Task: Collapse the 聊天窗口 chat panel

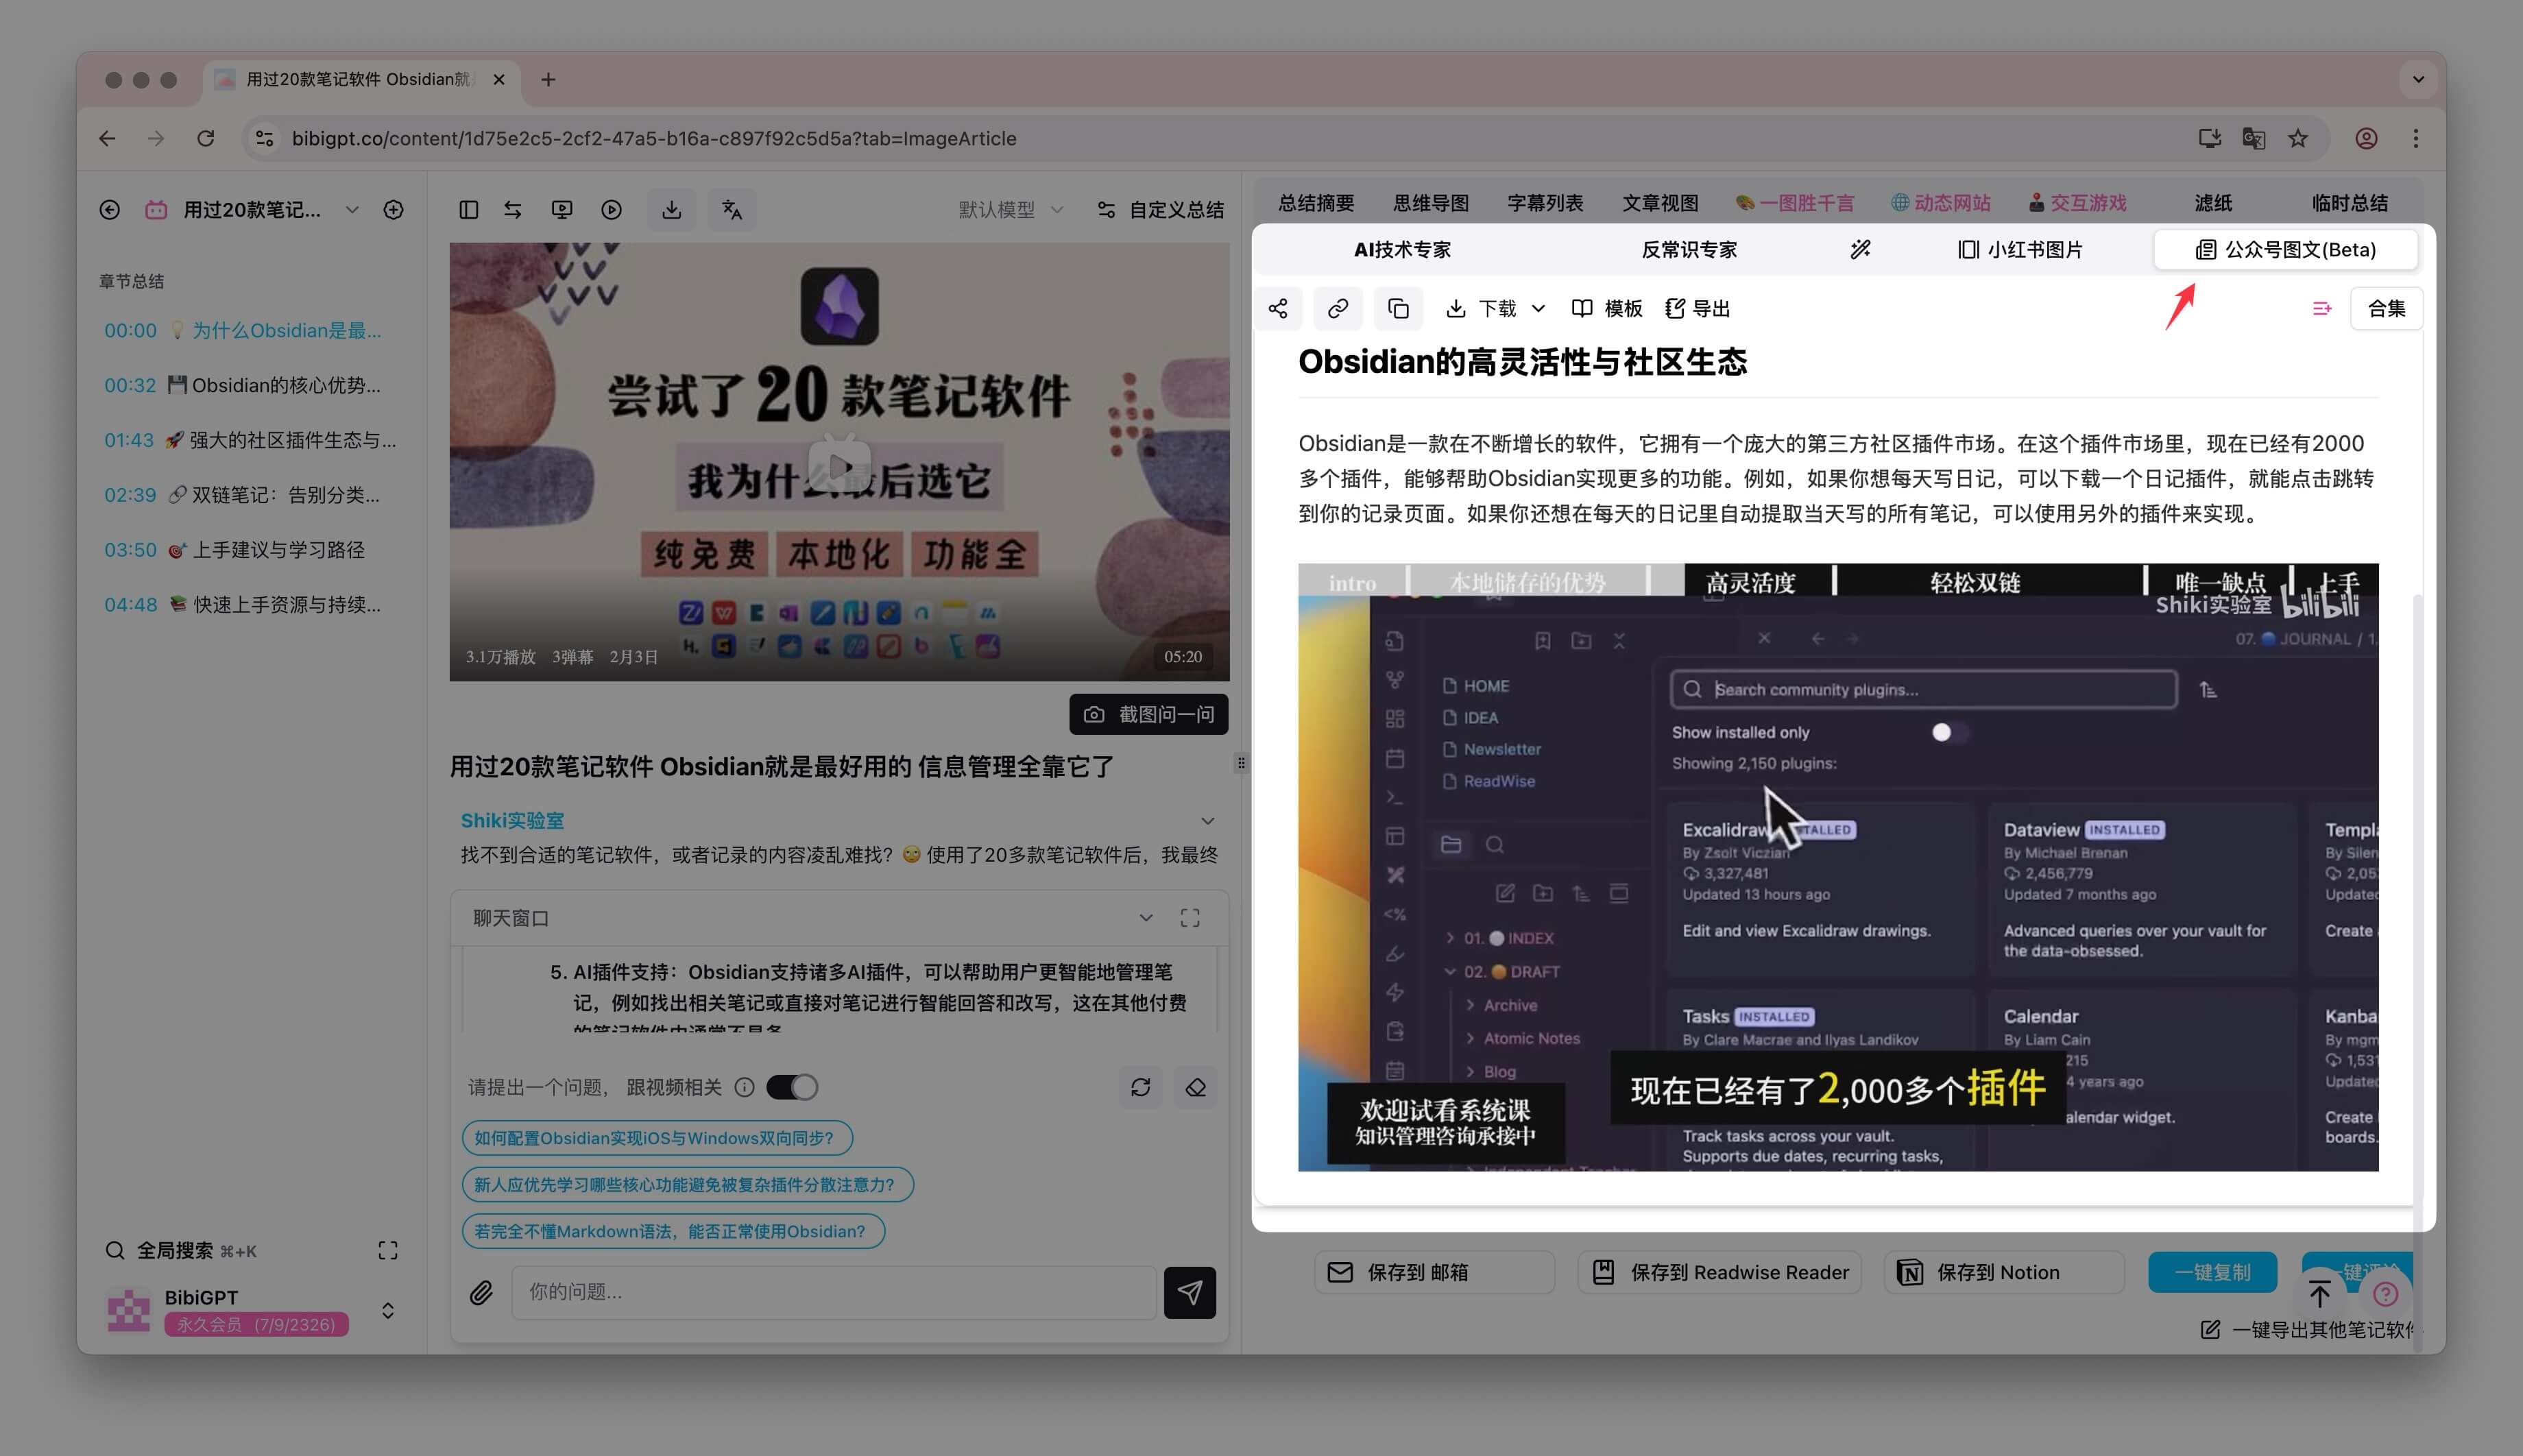Action: (x=1146, y=917)
